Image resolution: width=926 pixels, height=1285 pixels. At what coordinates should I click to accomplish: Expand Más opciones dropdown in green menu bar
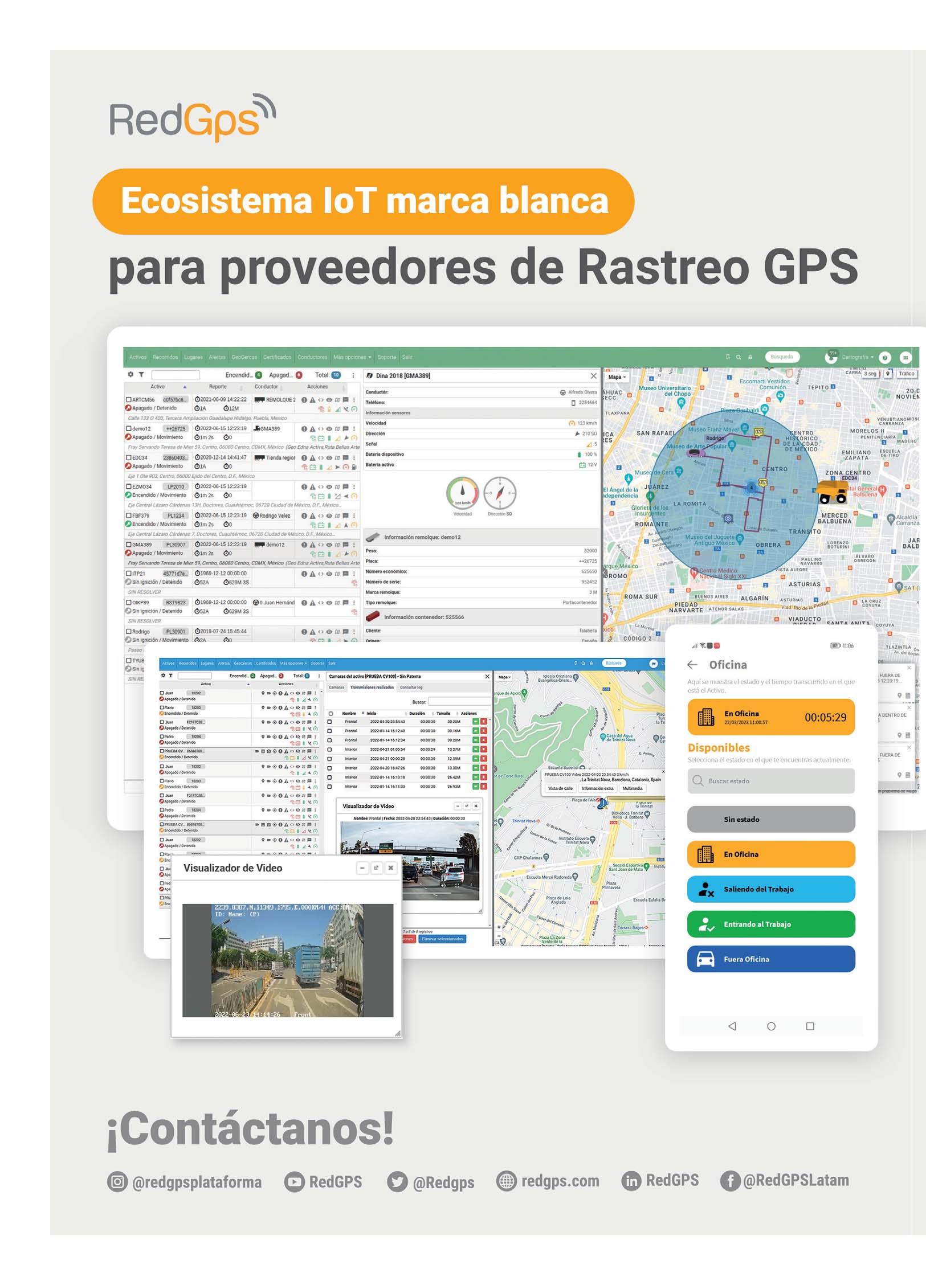tap(352, 358)
